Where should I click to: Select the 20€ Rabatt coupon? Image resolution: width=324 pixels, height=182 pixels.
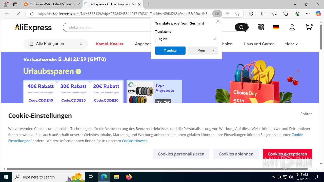pyautogui.click(x=106, y=92)
